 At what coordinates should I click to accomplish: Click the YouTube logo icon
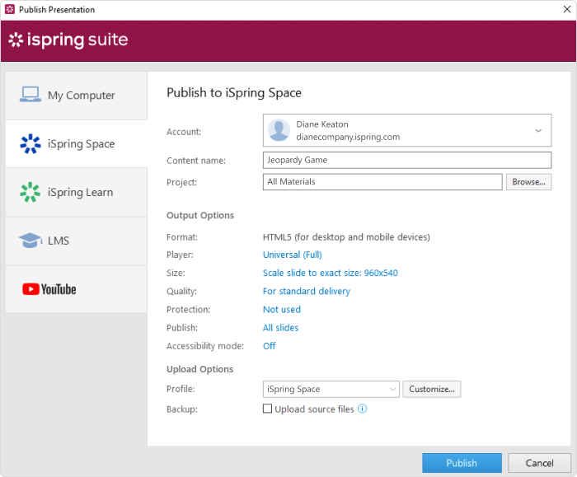click(49, 289)
